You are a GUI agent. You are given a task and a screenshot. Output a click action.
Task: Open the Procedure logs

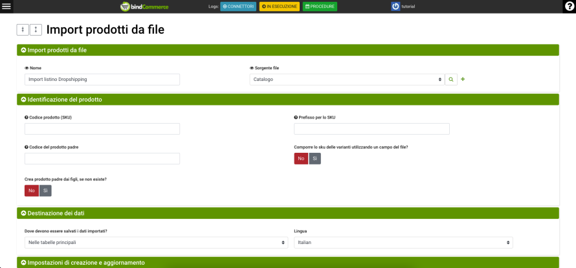[320, 6]
